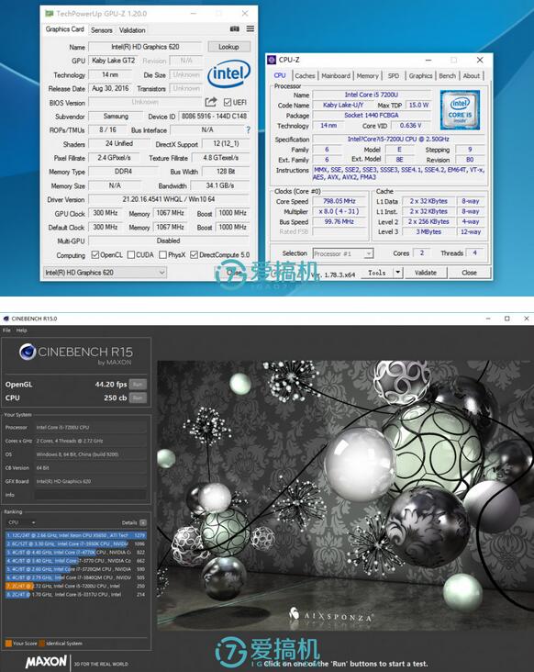The width and height of the screenshot is (534, 672).
Task: Switch to the SPD tab in CPU-Z
Action: click(394, 75)
